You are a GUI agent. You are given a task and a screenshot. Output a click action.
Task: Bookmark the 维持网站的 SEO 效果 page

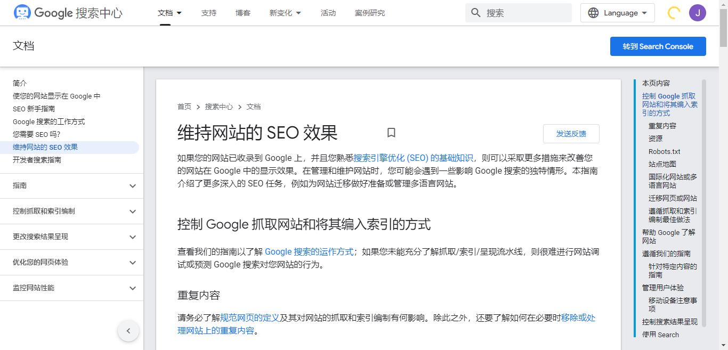coord(392,133)
